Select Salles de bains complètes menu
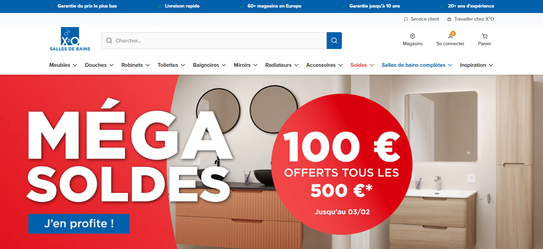Screen dimensions: 543x249 pos(417,65)
